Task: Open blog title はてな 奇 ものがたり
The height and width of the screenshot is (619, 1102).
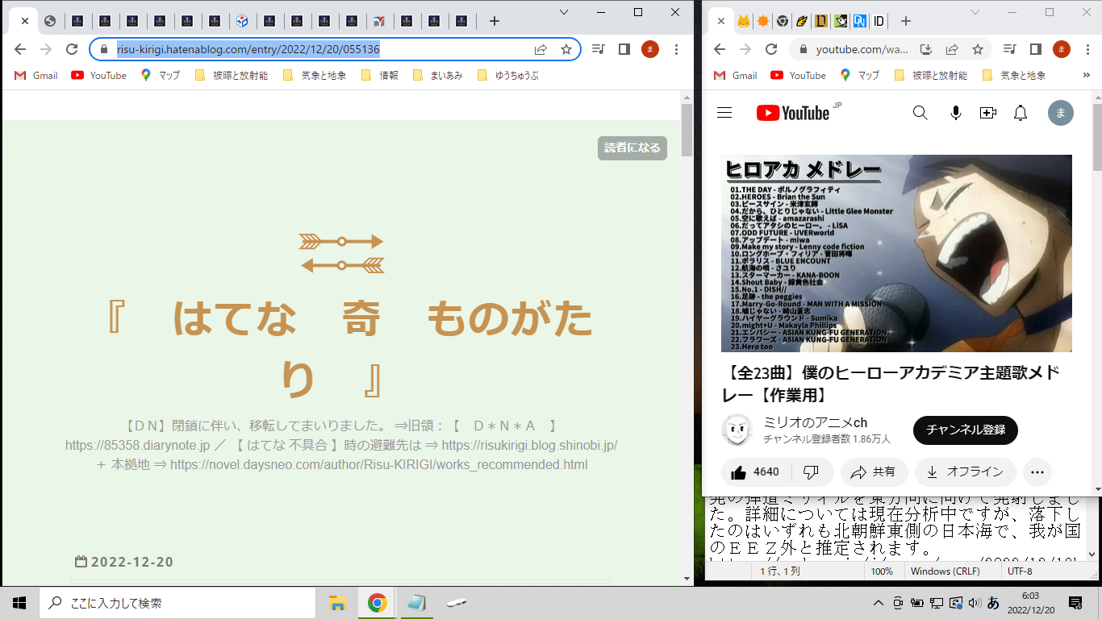Action: pyautogui.click(x=349, y=349)
